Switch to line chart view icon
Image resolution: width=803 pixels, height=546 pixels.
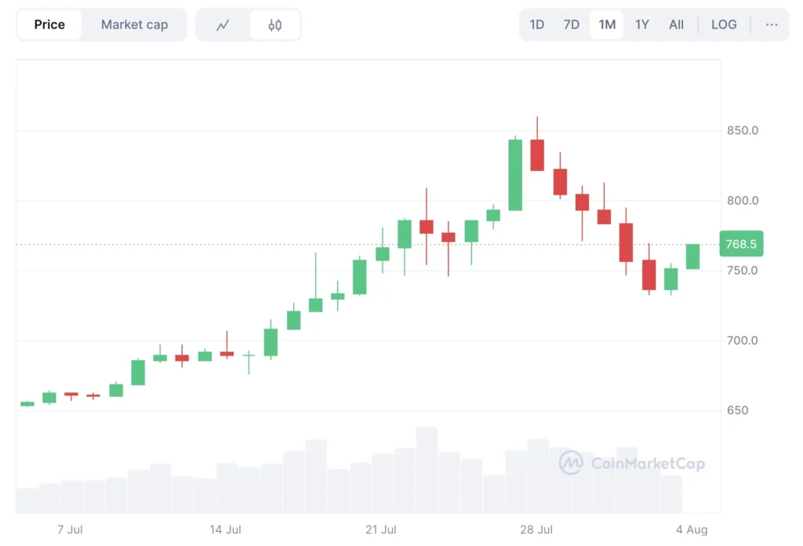coord(223,25)
